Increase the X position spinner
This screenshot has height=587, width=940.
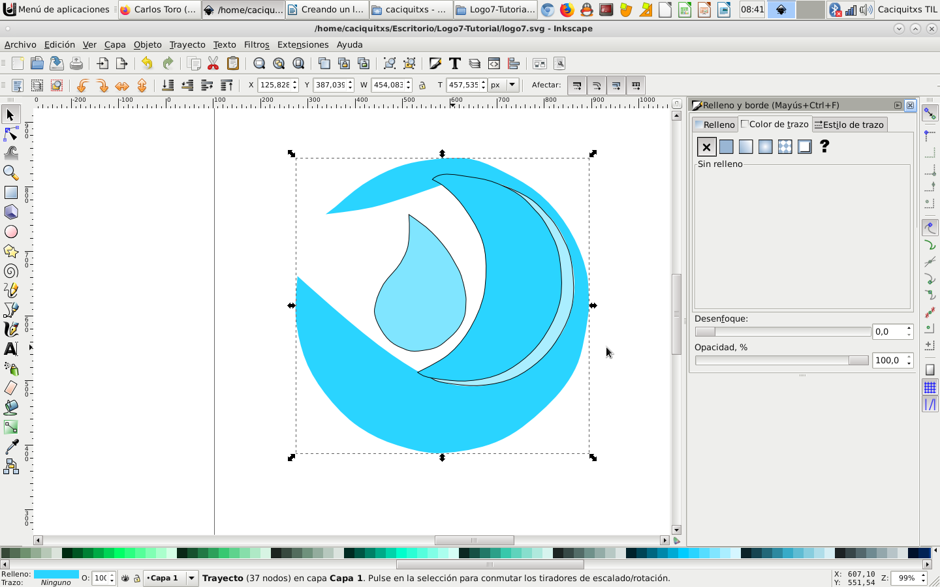(295, 82)
